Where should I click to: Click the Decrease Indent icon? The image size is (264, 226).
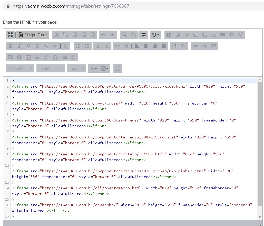(x=98, y=46)
